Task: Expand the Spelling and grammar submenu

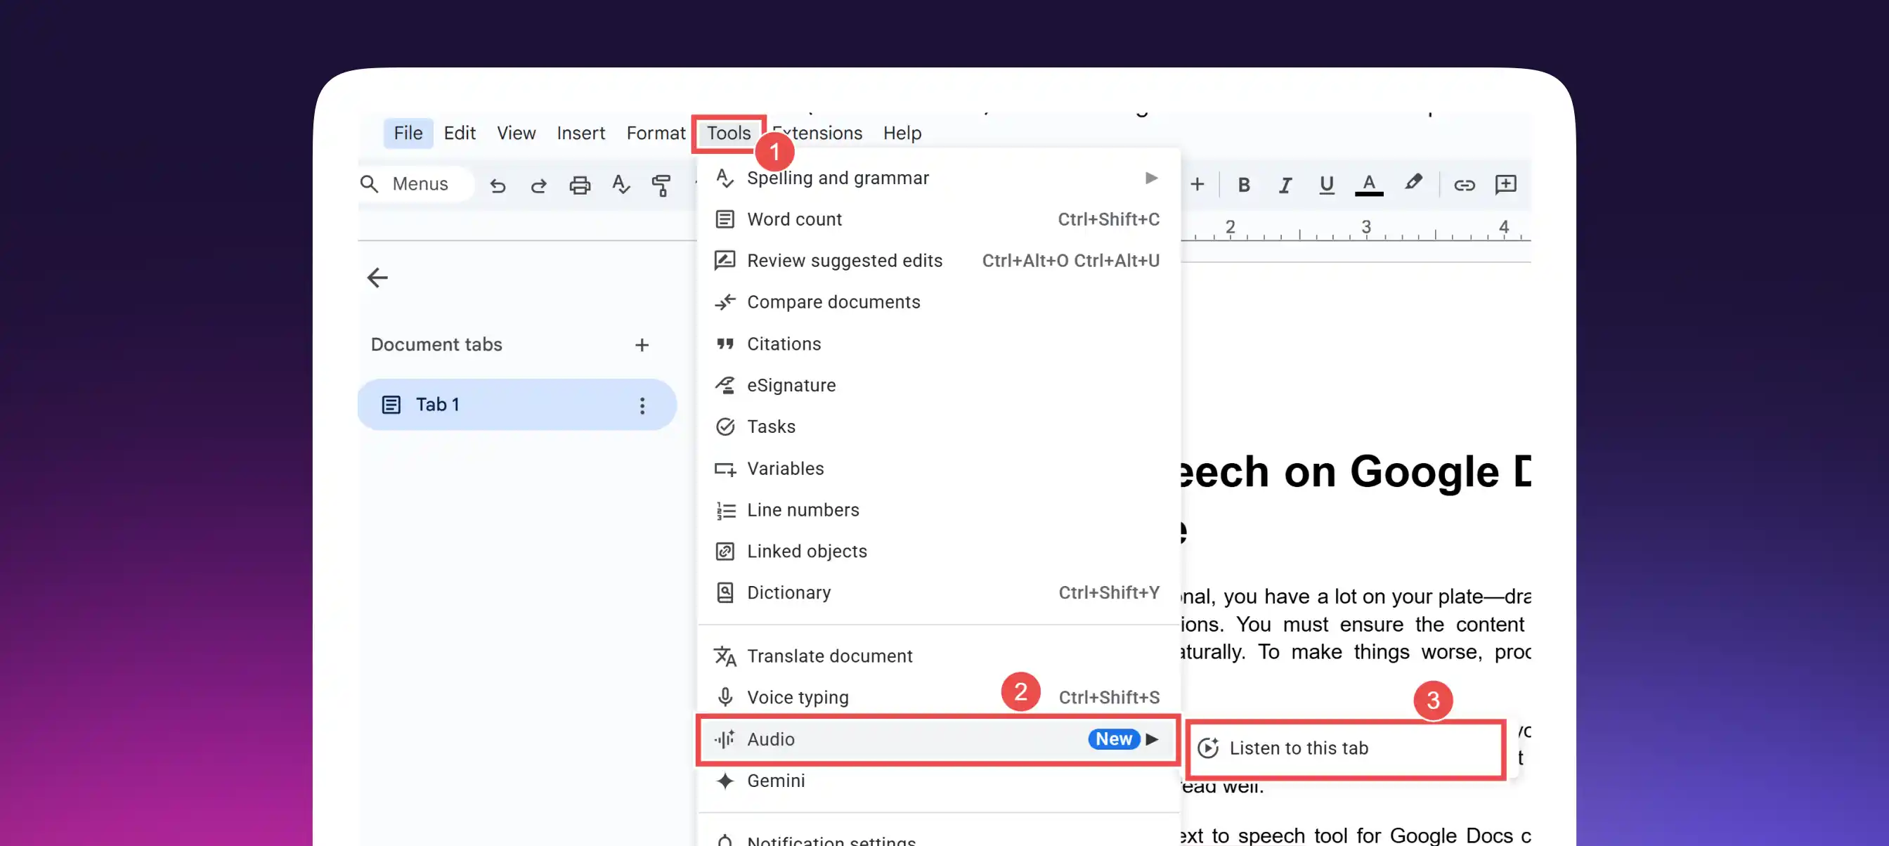Action: tap(1150, 177)
